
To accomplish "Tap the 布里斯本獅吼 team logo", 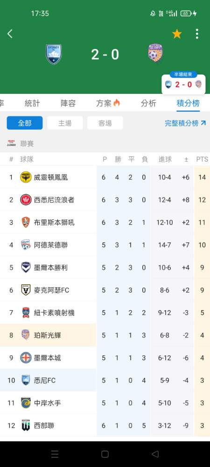I will pyautogui.click(x=26, y=222).
